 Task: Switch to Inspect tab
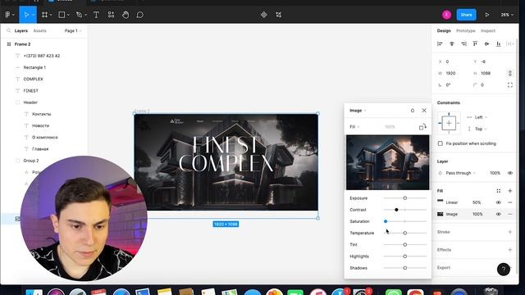tap(488, 30)
